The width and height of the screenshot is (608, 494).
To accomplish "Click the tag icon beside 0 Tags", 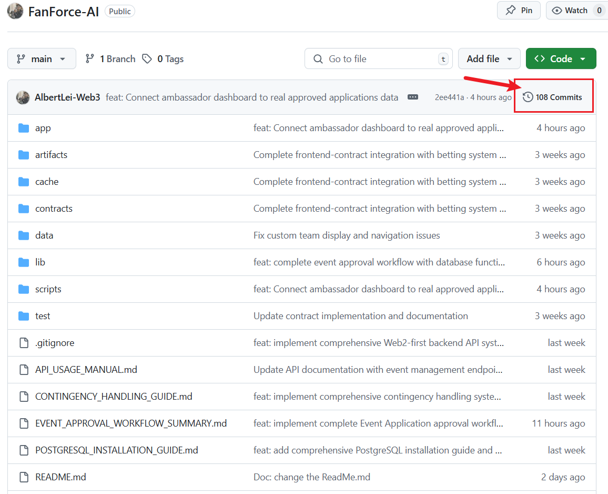I will (x=147, y=58).
